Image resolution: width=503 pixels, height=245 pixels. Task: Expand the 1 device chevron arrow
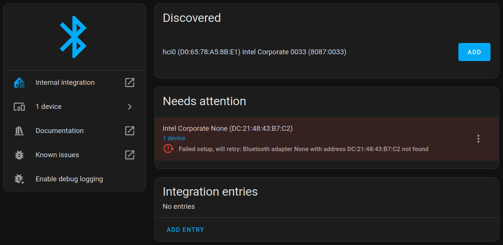pos(130,107)
